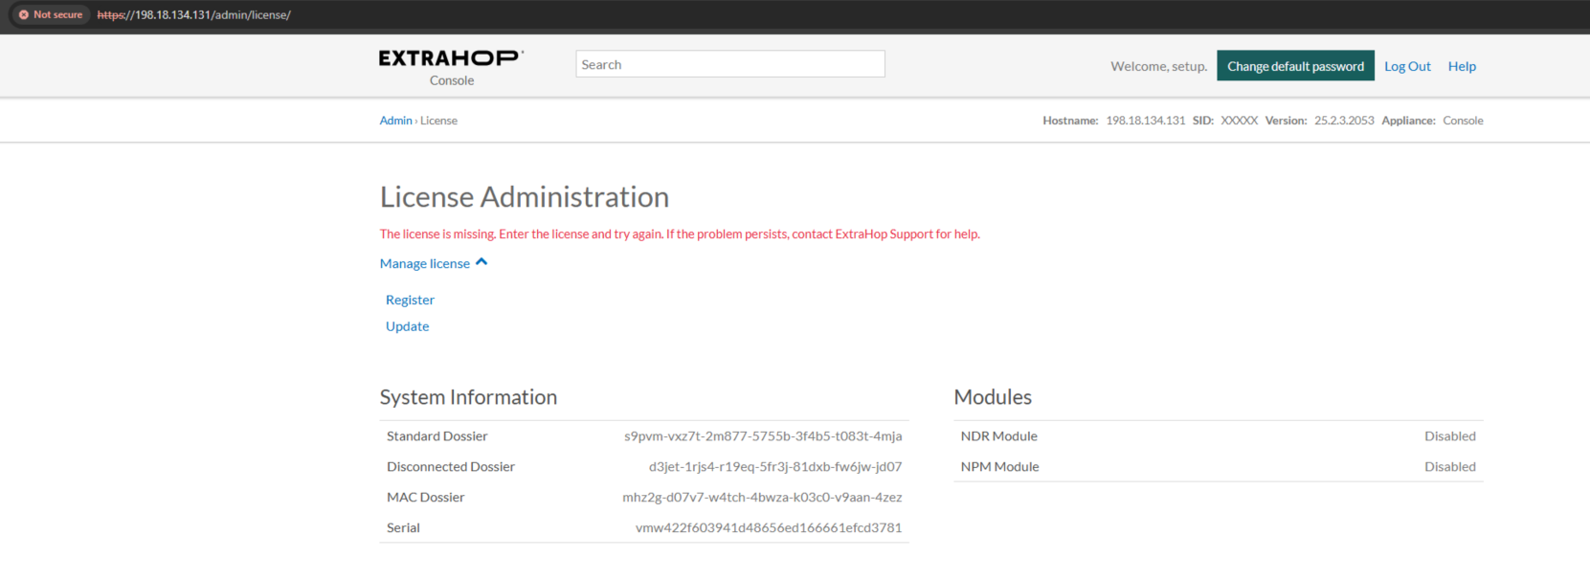Screen dimensions: 1590x580
Task: Open the Update license link
Action: 407,326
